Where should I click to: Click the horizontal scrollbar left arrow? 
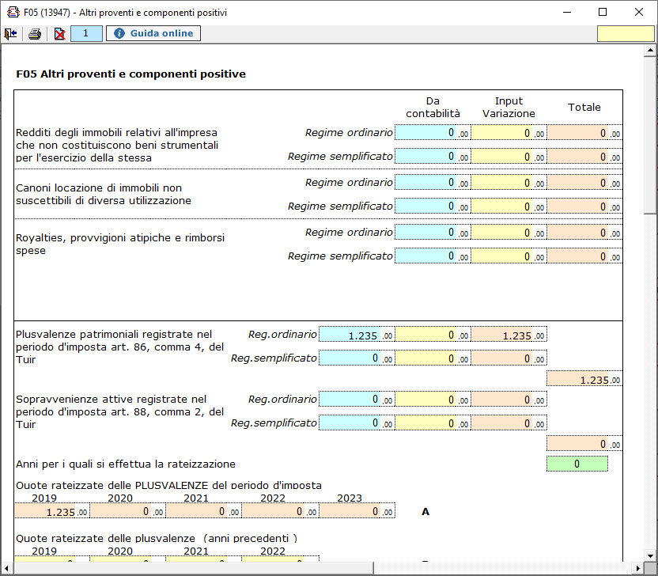(x=6, y=568)
